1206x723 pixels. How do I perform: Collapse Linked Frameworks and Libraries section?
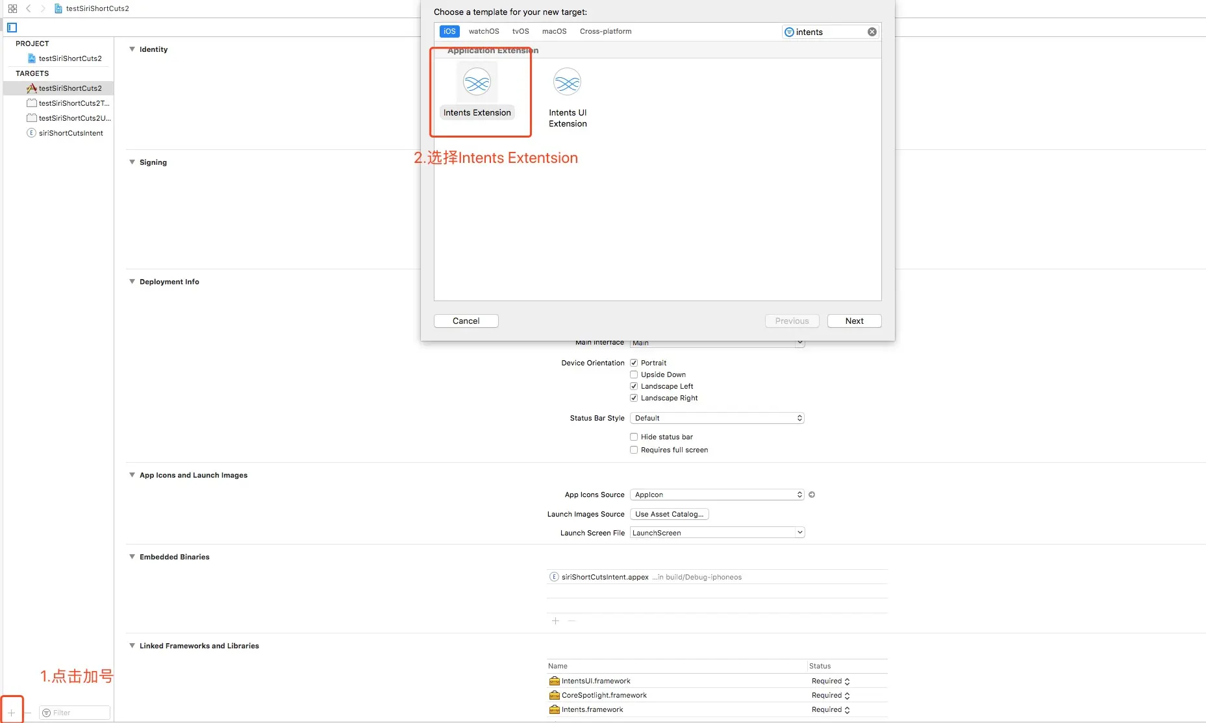click(x=132, y=646)
